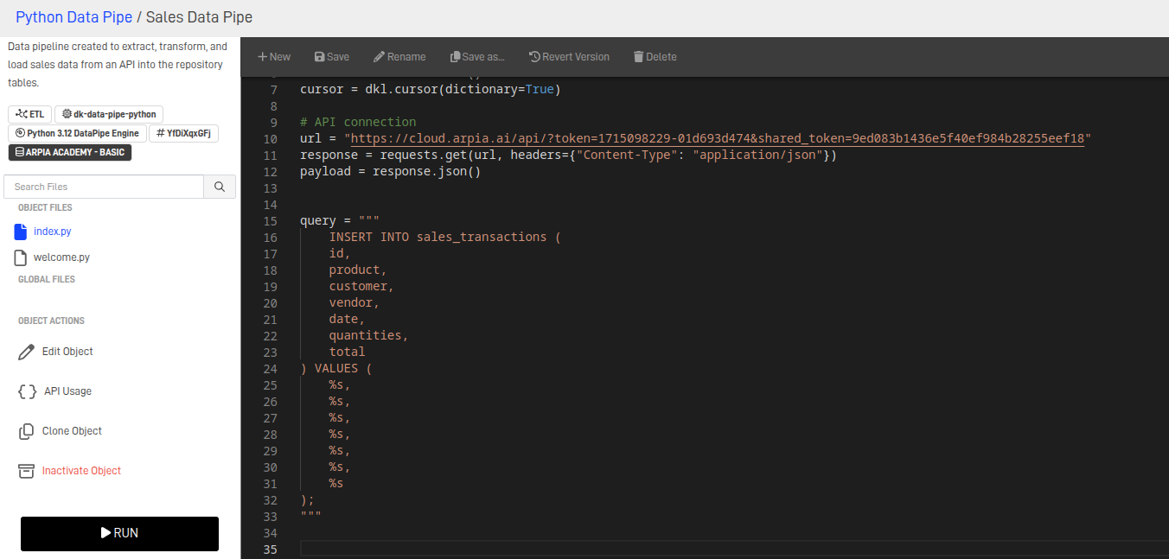The image size is (1169, 559).
Task: Open the index.py file
Action: point(52,232)
